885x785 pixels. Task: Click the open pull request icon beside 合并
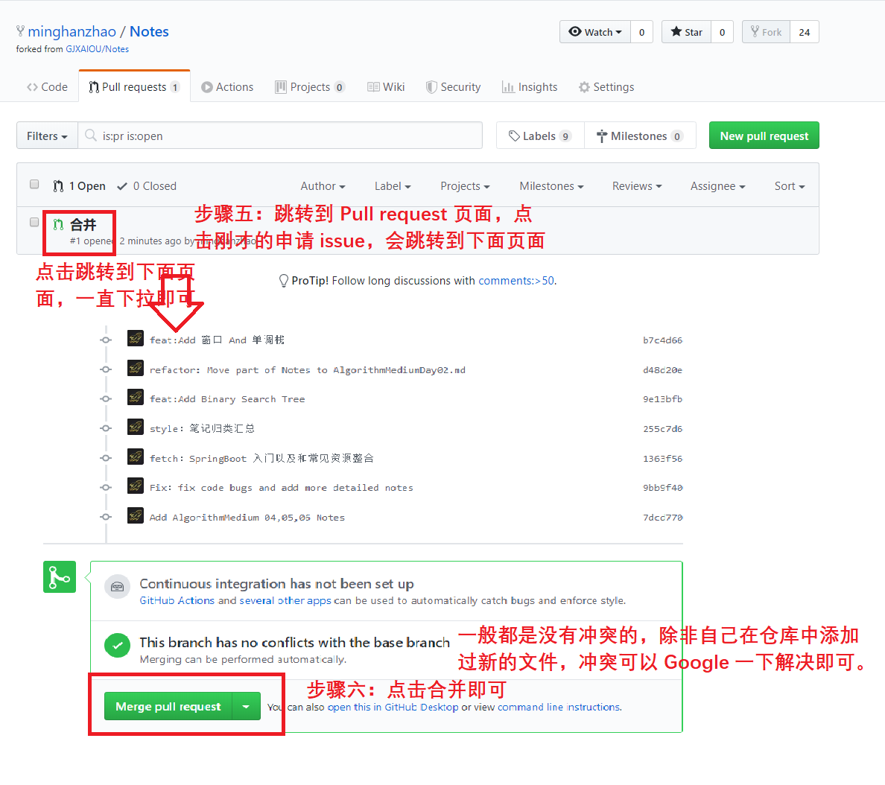pos(58,225)
